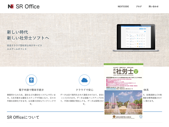169x127 pixels.
Task: Click the text エスアールオフィス
Action: tap(17, 49)
